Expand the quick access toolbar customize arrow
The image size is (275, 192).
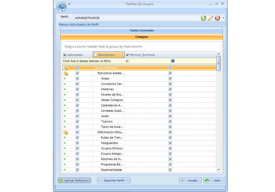pos(69,4)
